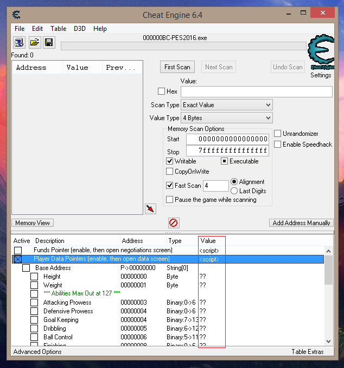Click the Stop address field
This screenshot has height=368, width=344.
coord(227,150)
